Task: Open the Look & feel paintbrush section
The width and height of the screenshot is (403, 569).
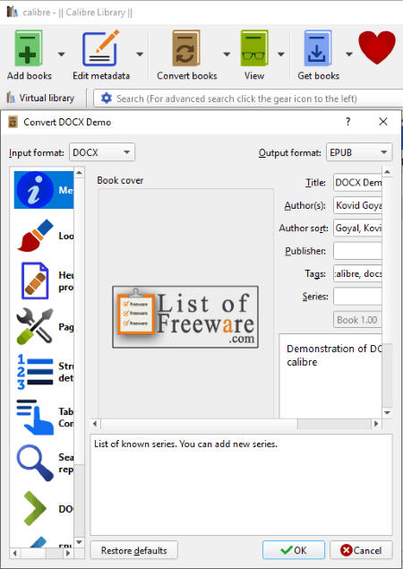Action: coord(35,236)
